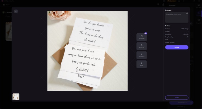
Task: Click the large bridal shower cards preview image
Action: (x=87, y=51)
